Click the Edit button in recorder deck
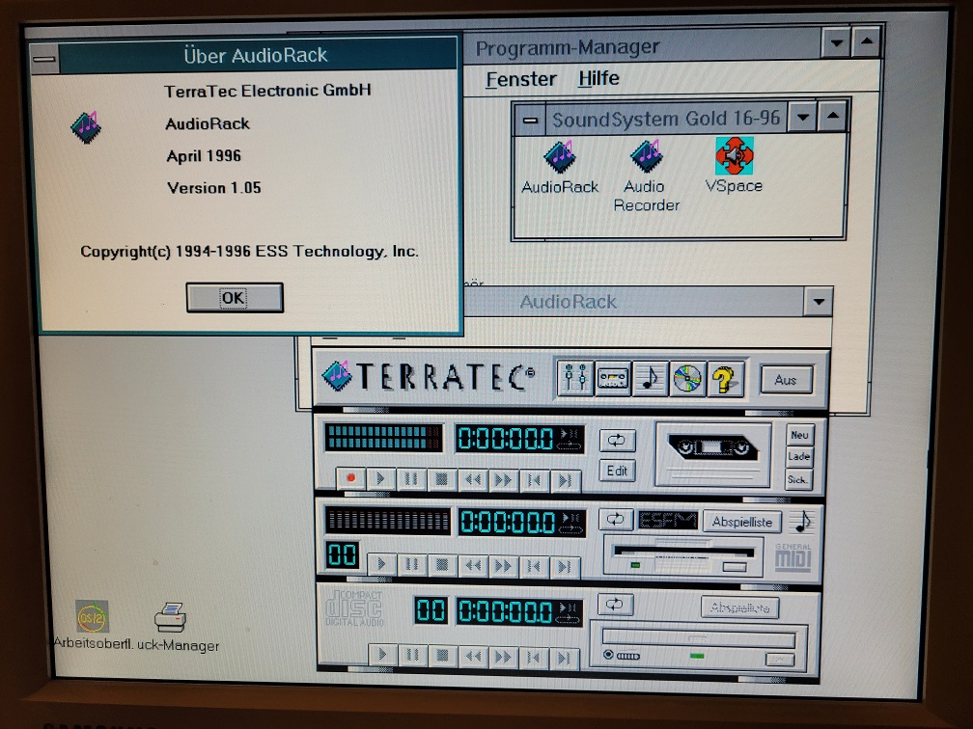Screen dimensions: 973x729 pyautogui.click(x=617, y=471)
